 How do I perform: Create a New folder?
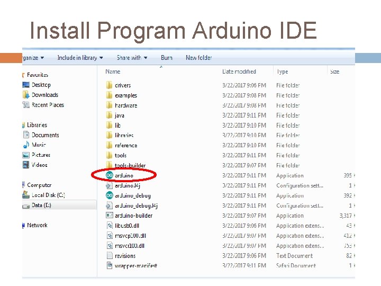point(199,58)
